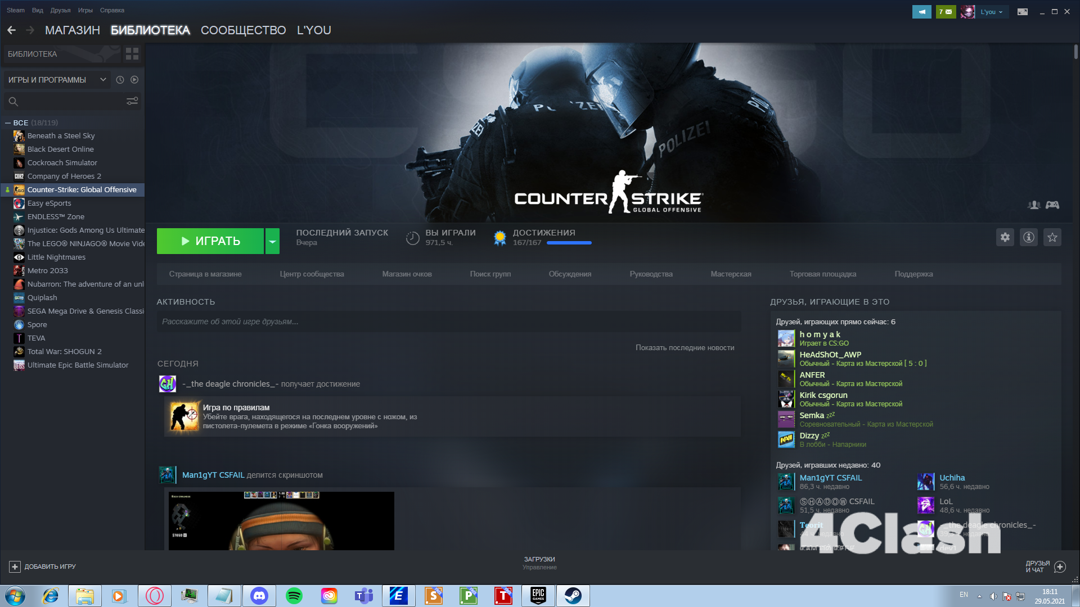The height and width of the screenshot is (607, 1080).
Task: Click the Steam taskbar icon
Action: coord(573,596)
